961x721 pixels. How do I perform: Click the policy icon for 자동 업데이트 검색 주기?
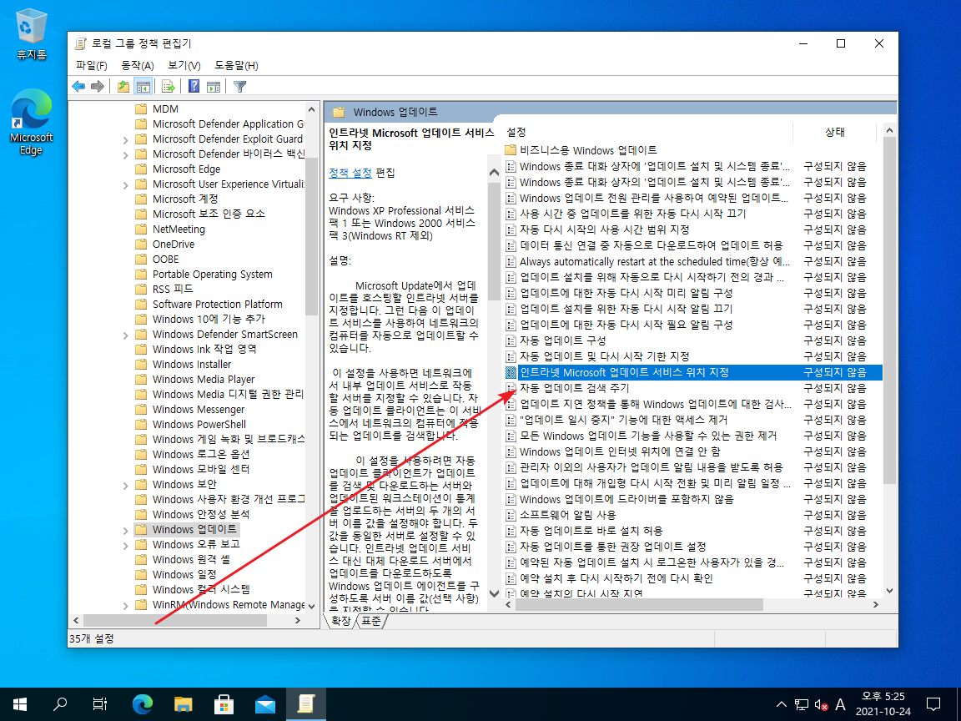pos(511,388)
